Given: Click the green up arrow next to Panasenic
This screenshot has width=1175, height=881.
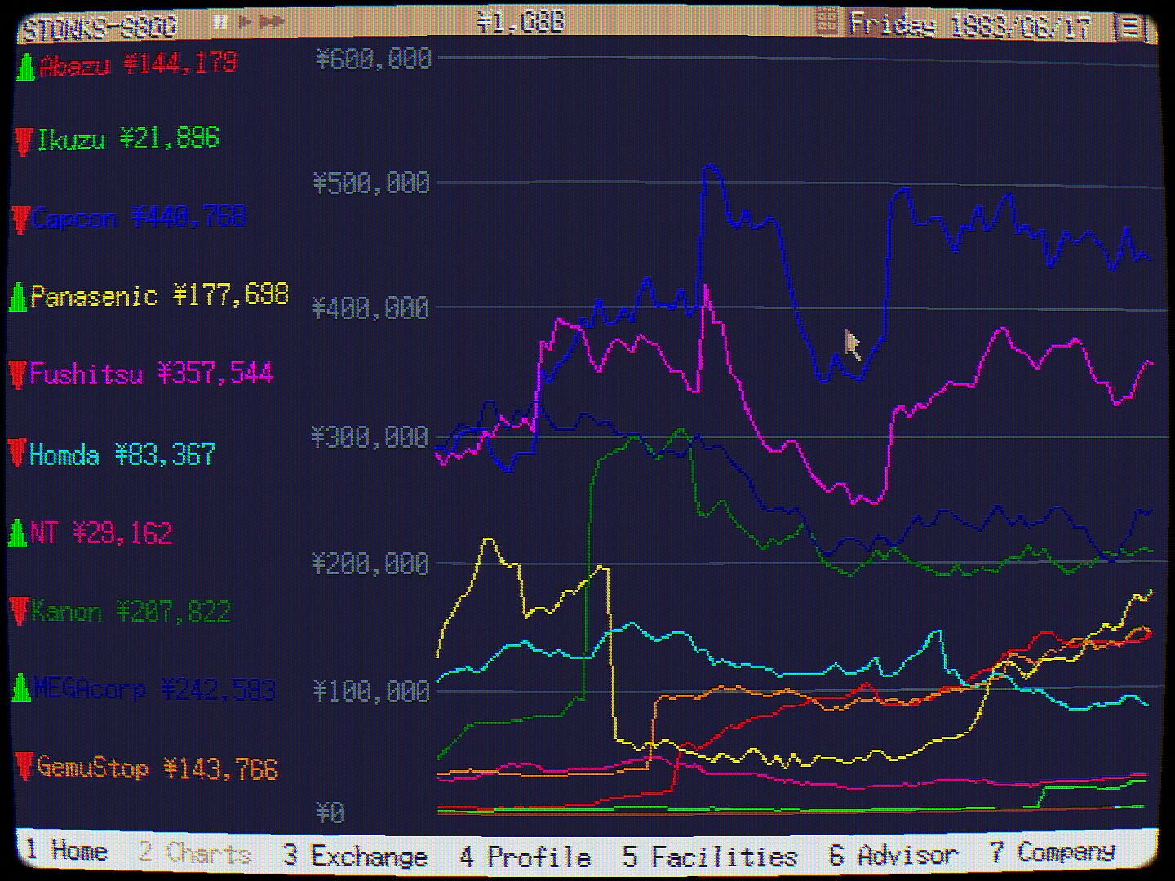Looking at the screenshot, I should pos(18,297).
